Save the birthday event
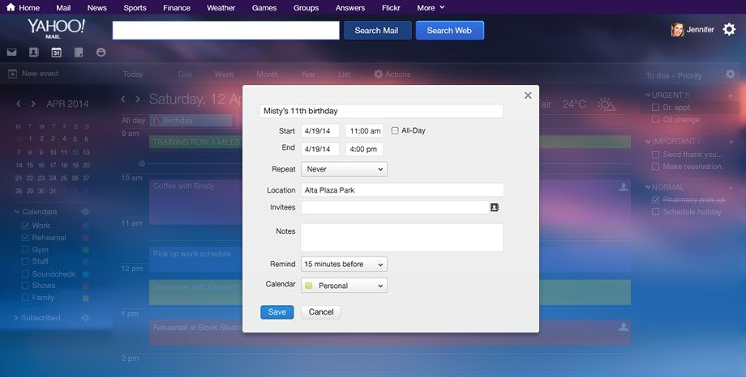Viewport: 746px width, 377px height. point(277,312)
